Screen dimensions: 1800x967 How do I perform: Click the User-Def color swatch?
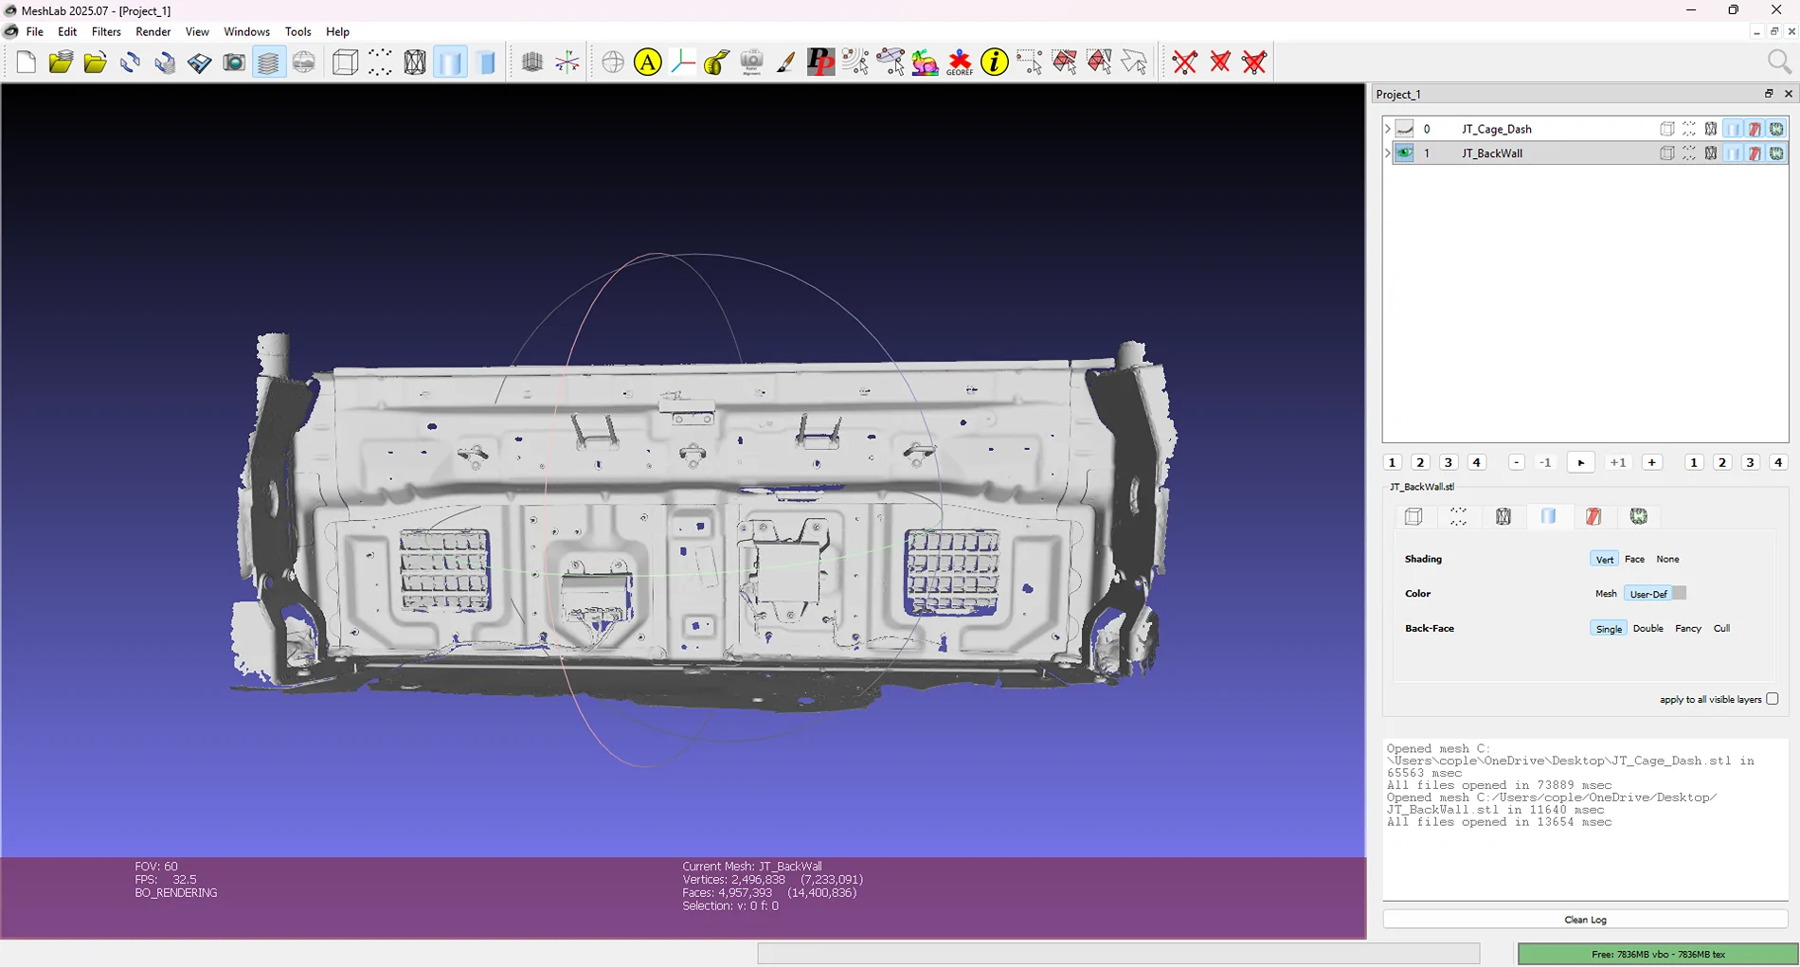[1679, 594]
